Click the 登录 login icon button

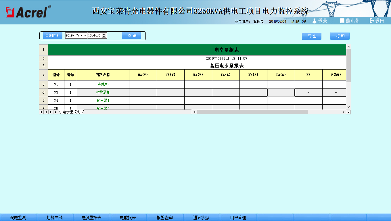(320, 21)
